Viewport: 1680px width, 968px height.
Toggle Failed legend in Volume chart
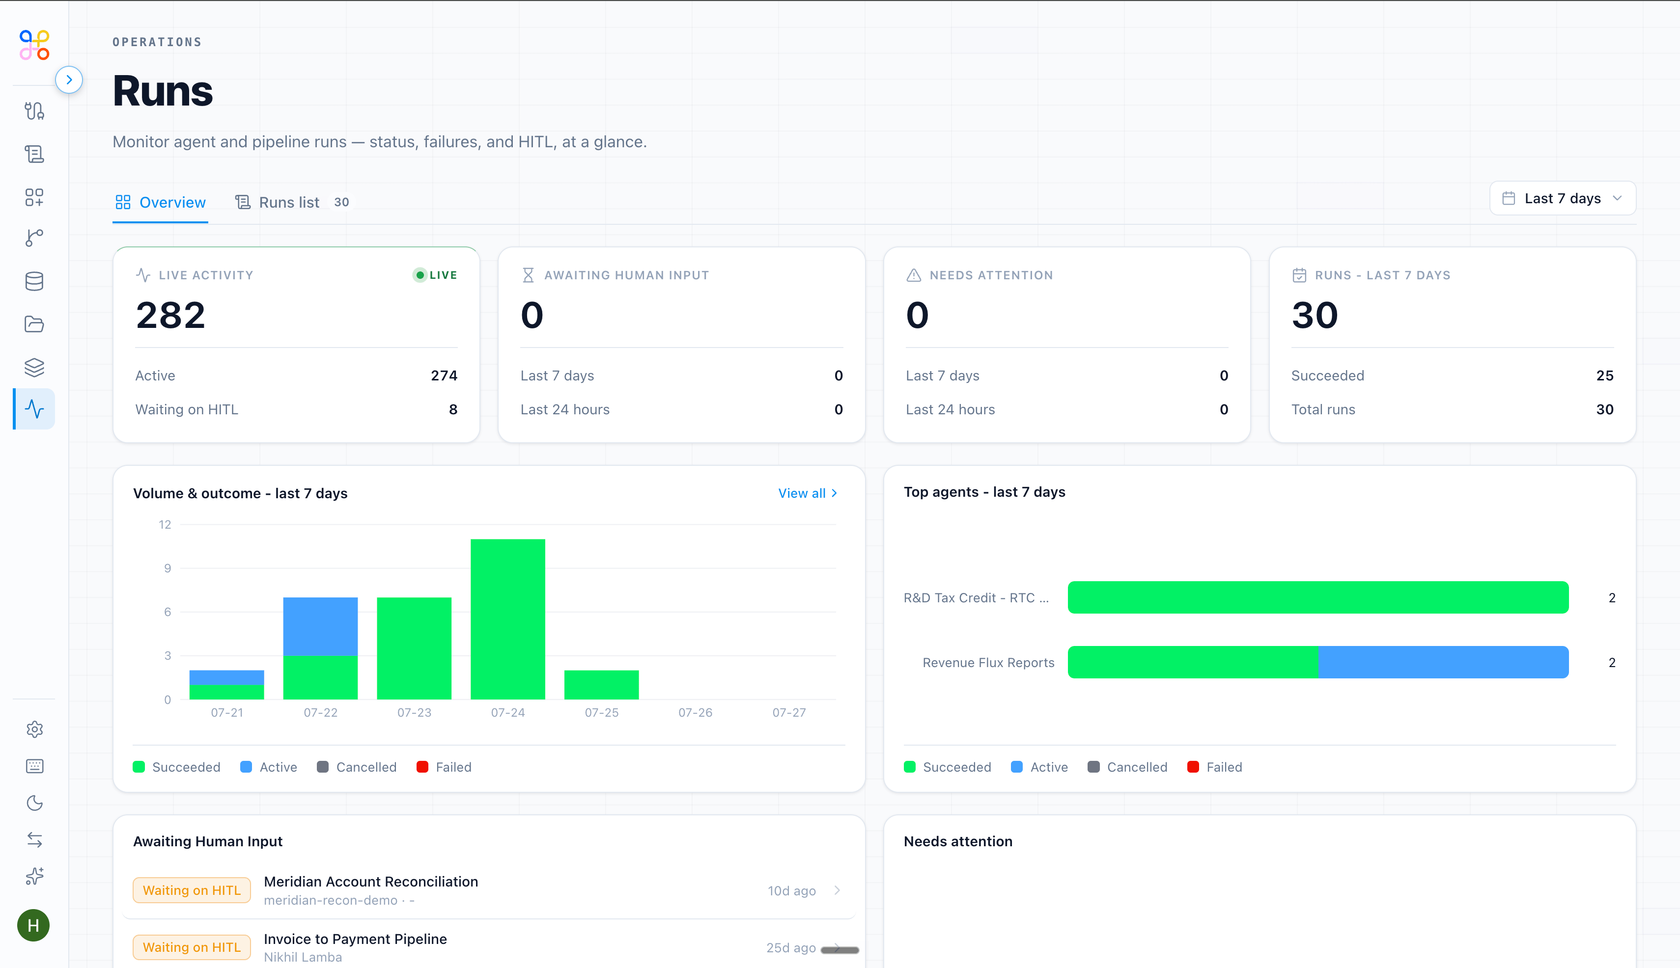(x=444, y=767)
